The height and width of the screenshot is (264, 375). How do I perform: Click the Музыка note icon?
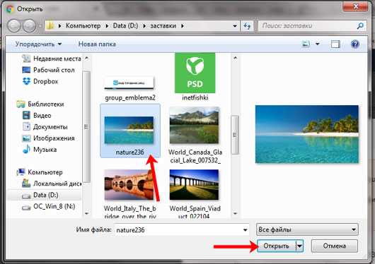(26, 150)
